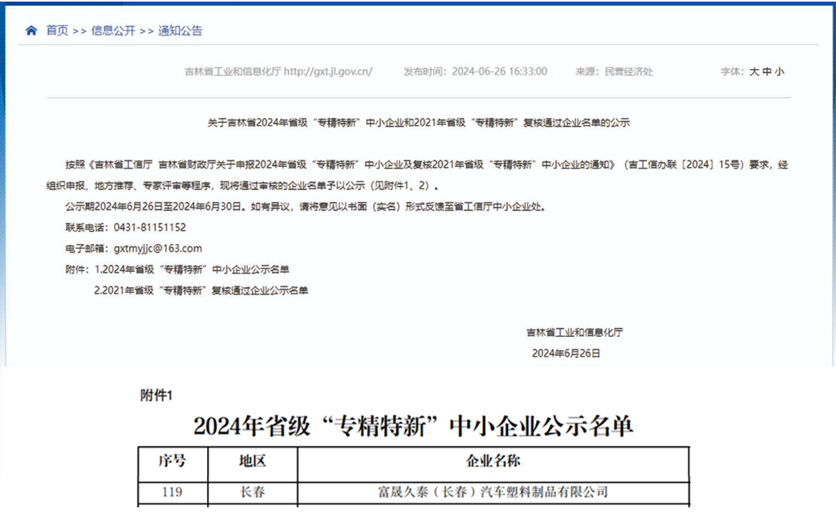The width and height of the screenshot is (836, 519).
Task: Set font size to 小
Action: pos(780,71)
